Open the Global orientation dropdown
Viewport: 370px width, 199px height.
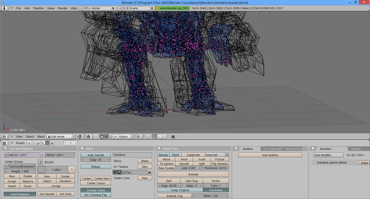point(126,137)
